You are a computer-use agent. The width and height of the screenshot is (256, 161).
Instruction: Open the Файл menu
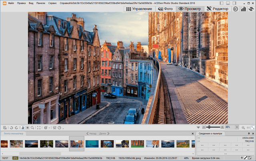(x=11, y=3)
